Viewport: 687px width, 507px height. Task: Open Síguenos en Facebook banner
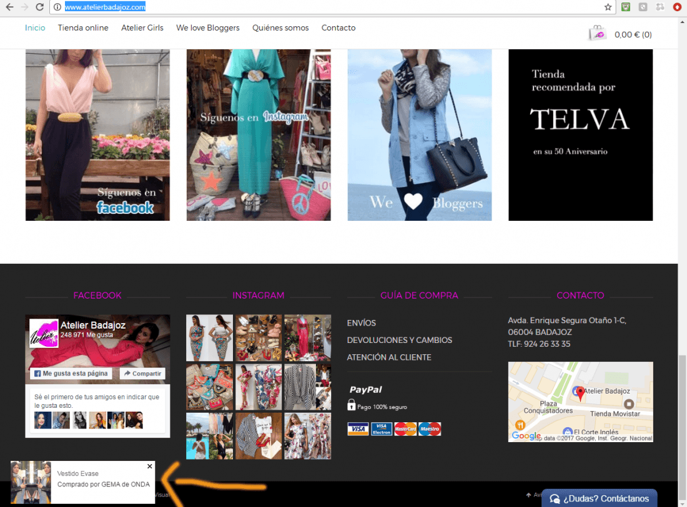[x=97, y=135]
